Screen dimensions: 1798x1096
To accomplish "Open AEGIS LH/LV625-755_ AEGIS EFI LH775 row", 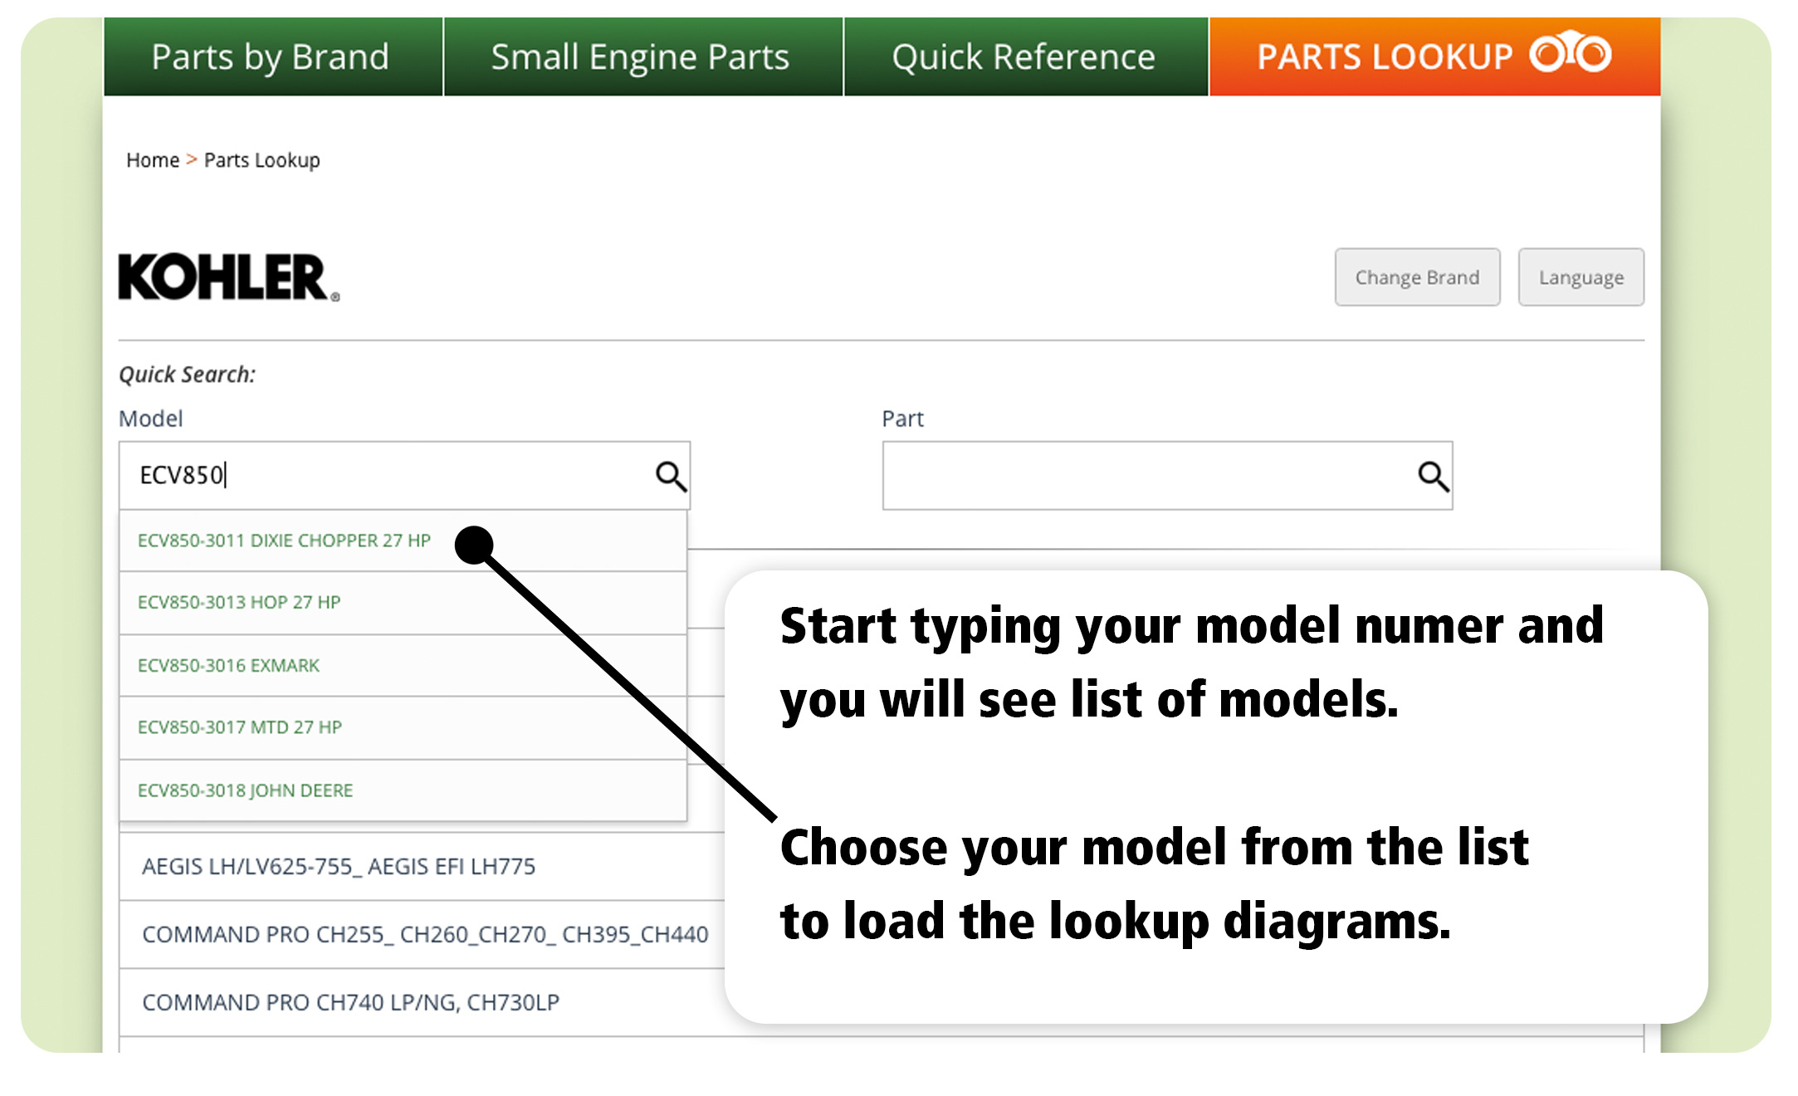I will [x=422, y=867].
